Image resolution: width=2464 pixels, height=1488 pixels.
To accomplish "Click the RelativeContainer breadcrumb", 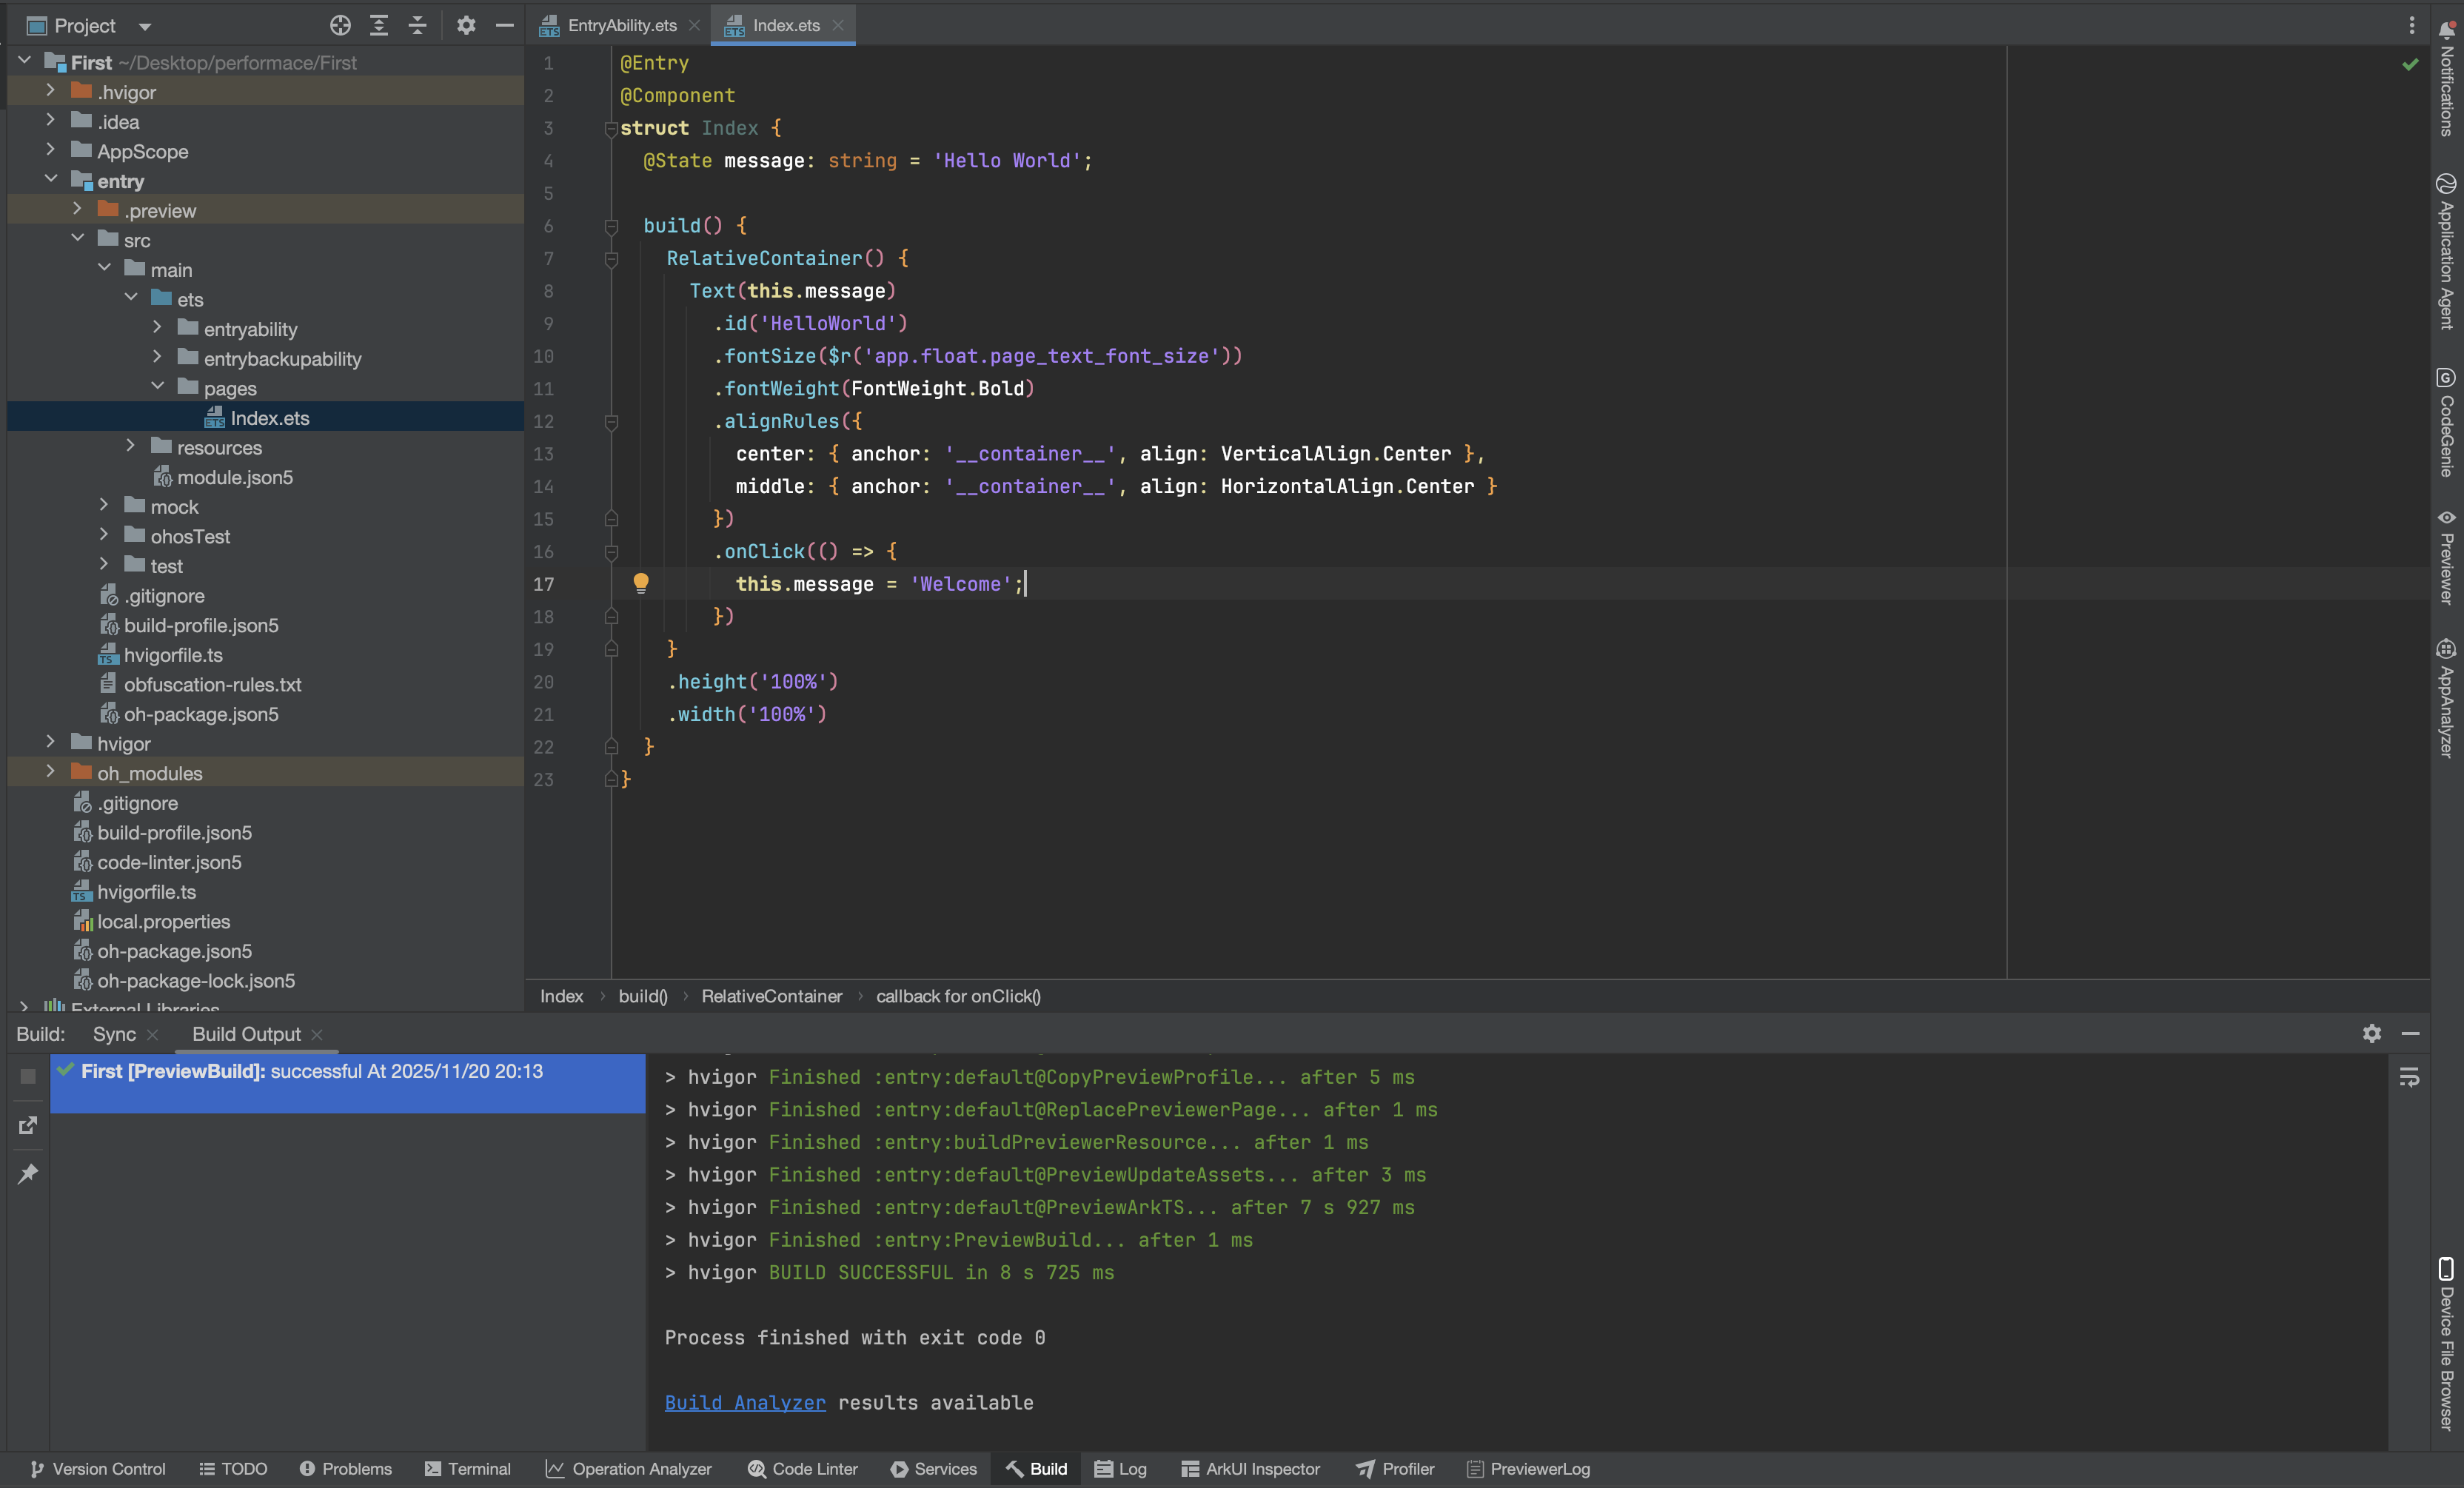I will [771, 996].
